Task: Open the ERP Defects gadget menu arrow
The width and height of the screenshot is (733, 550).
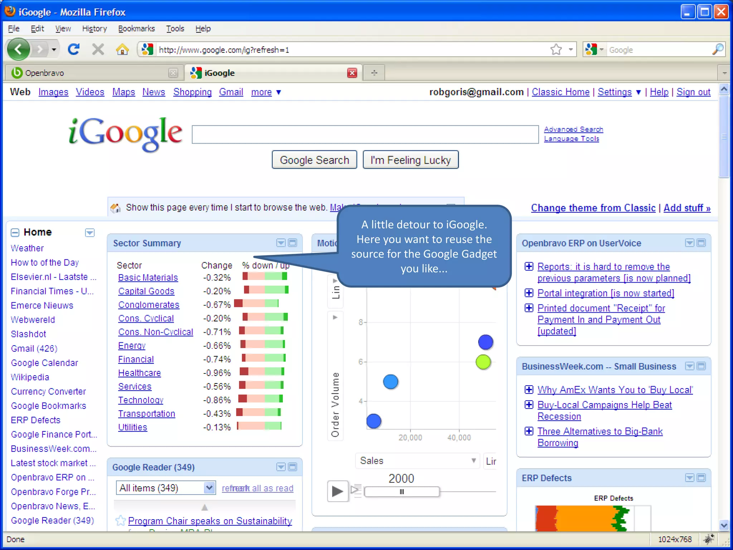Action: click(x=690, y=478)
